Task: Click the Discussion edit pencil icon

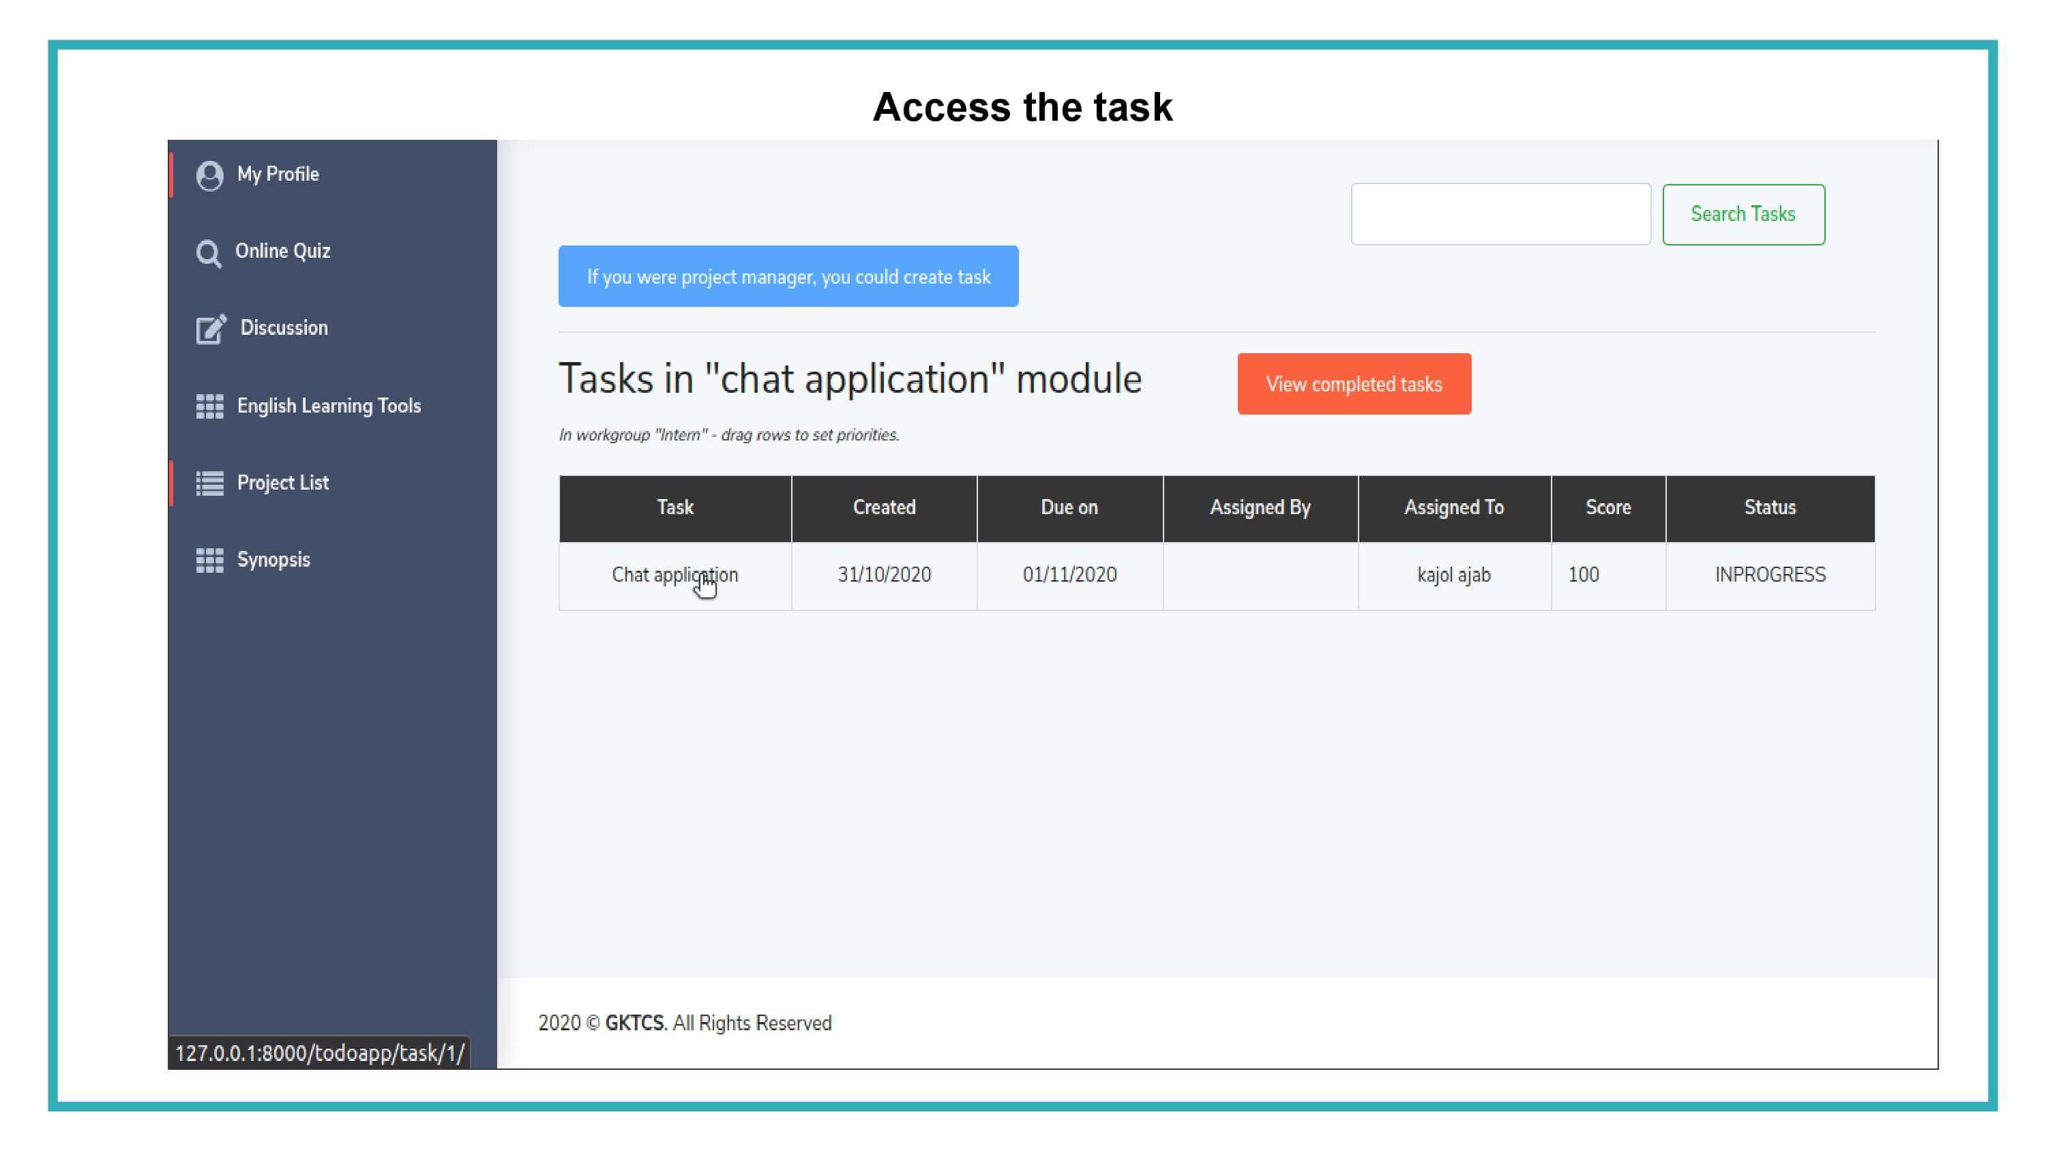Action: click(211, 329)
